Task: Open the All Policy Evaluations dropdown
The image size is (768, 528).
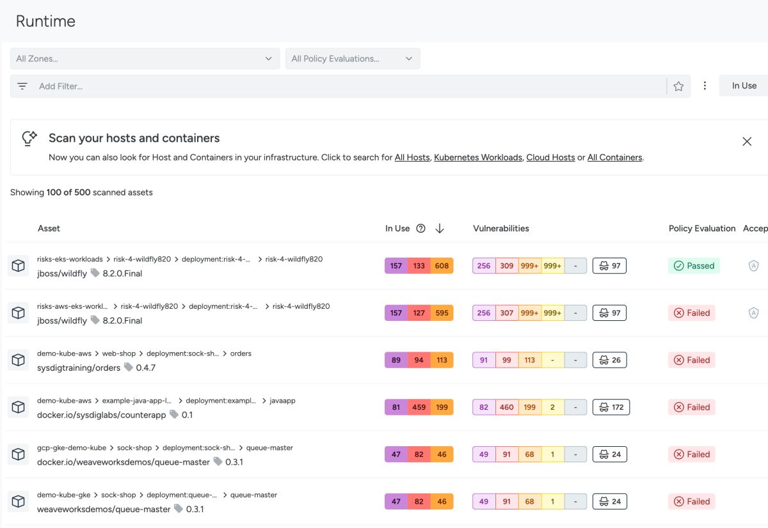Action: tap(353, 59)
